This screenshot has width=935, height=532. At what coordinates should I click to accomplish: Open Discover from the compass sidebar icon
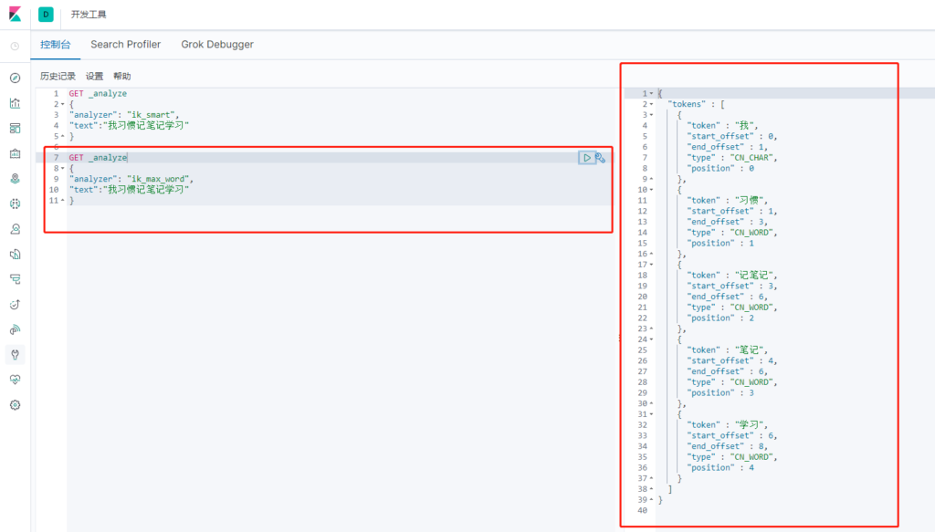click(x=15, y=78)
